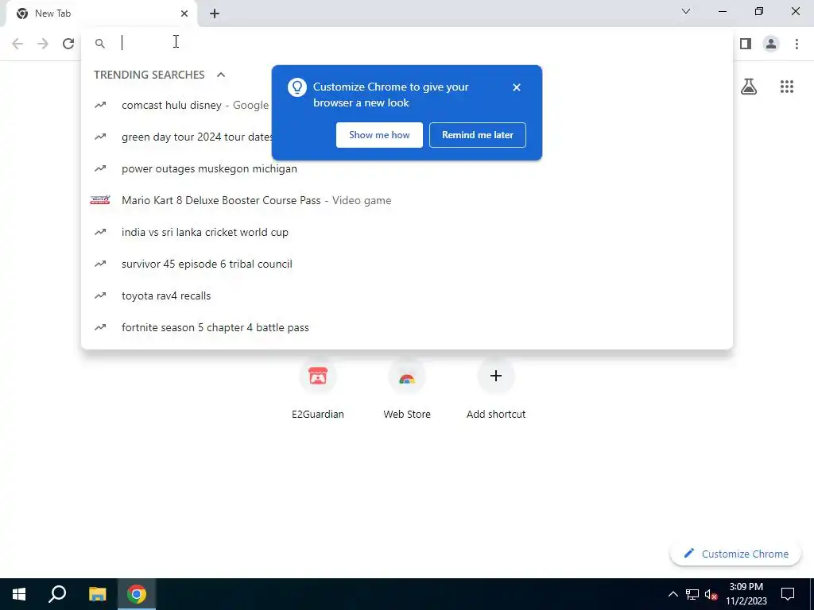Open the Windows Start menu

[x=19, y=594]
